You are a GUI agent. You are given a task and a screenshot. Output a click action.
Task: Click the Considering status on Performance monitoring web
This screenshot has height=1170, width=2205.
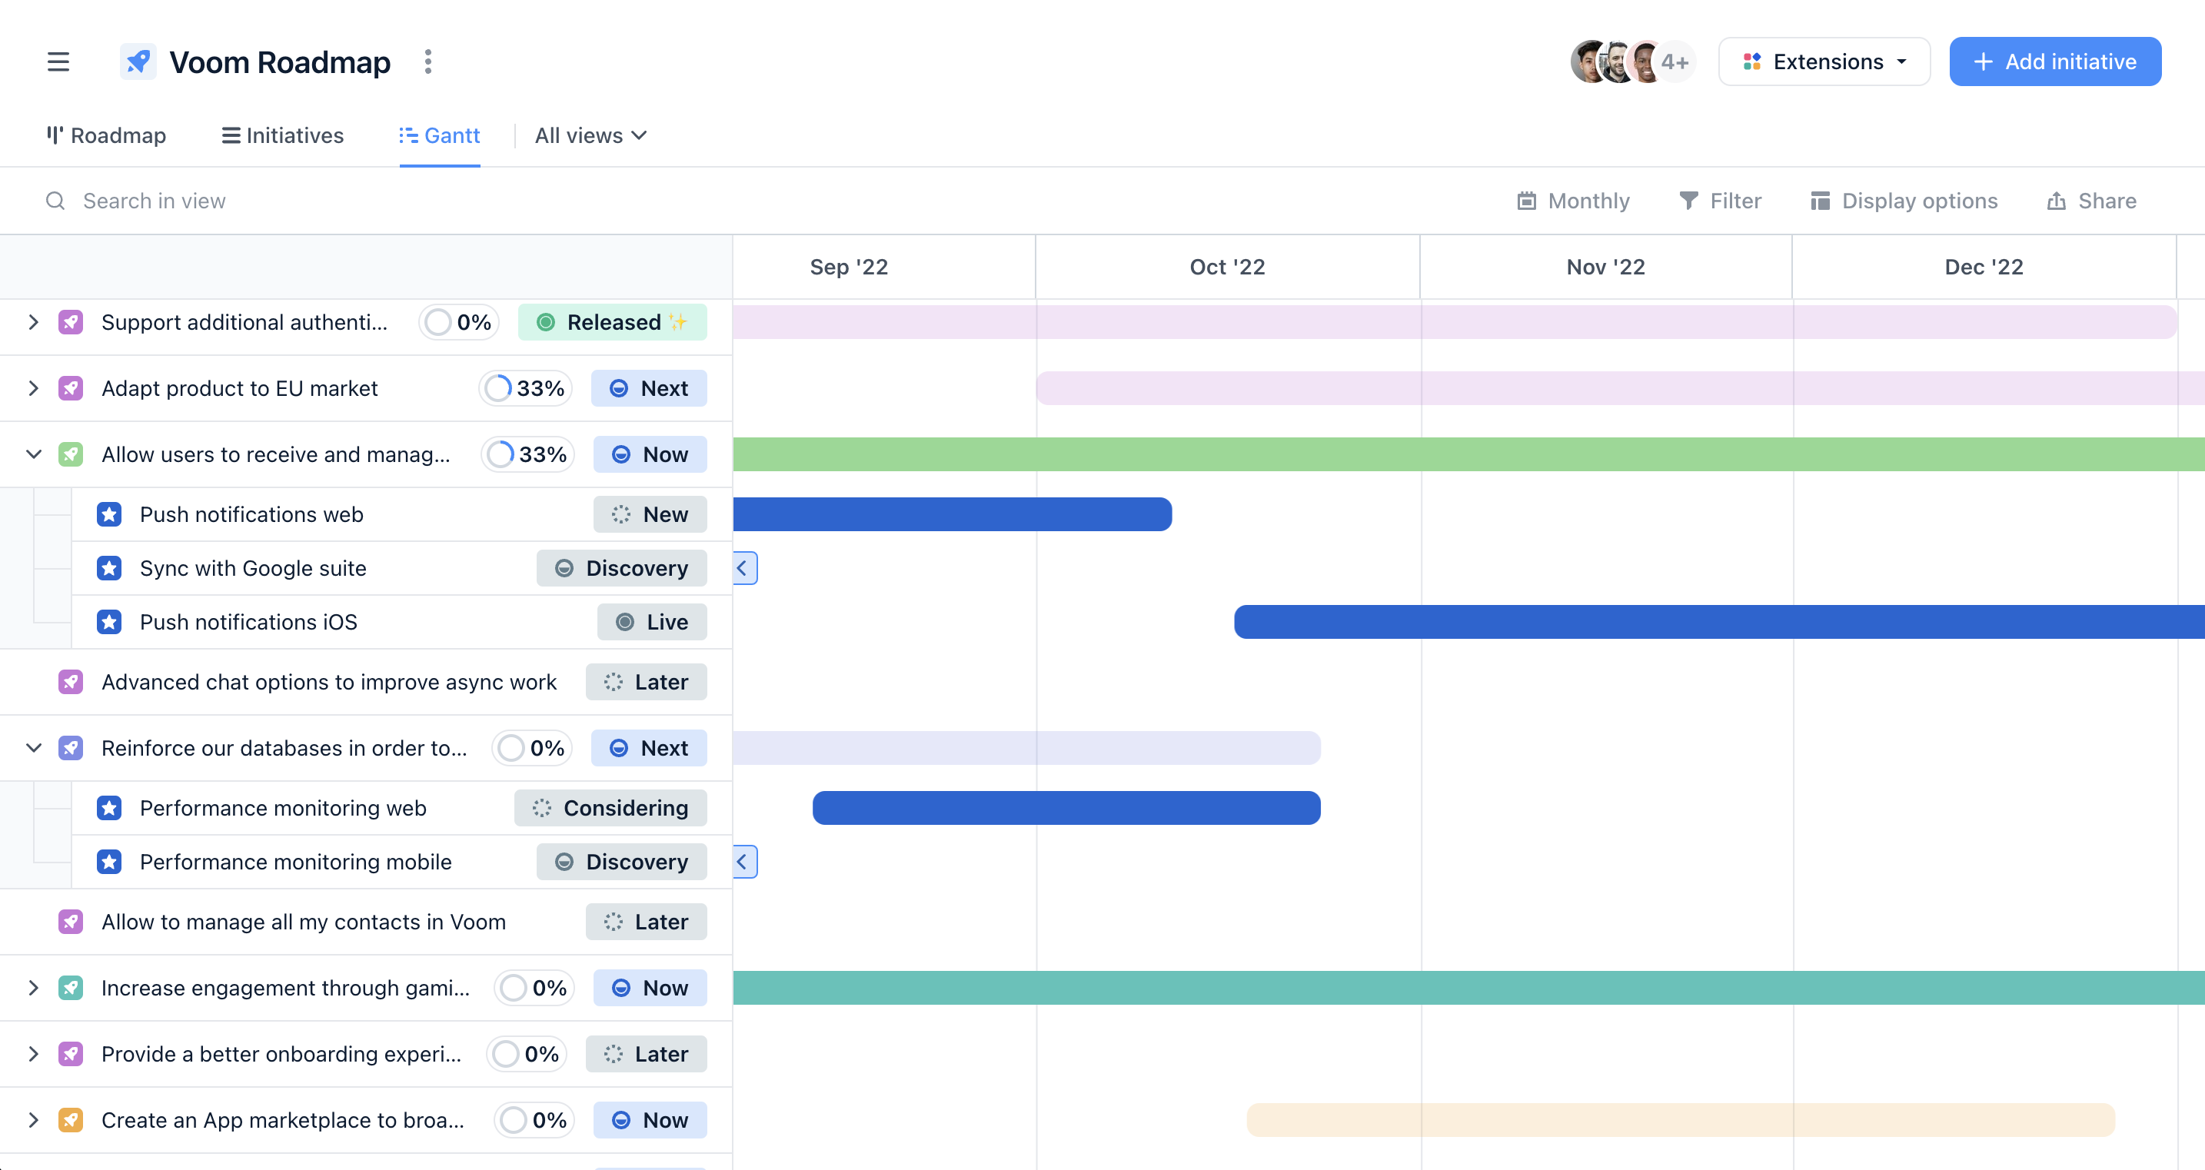coord(610,807)
